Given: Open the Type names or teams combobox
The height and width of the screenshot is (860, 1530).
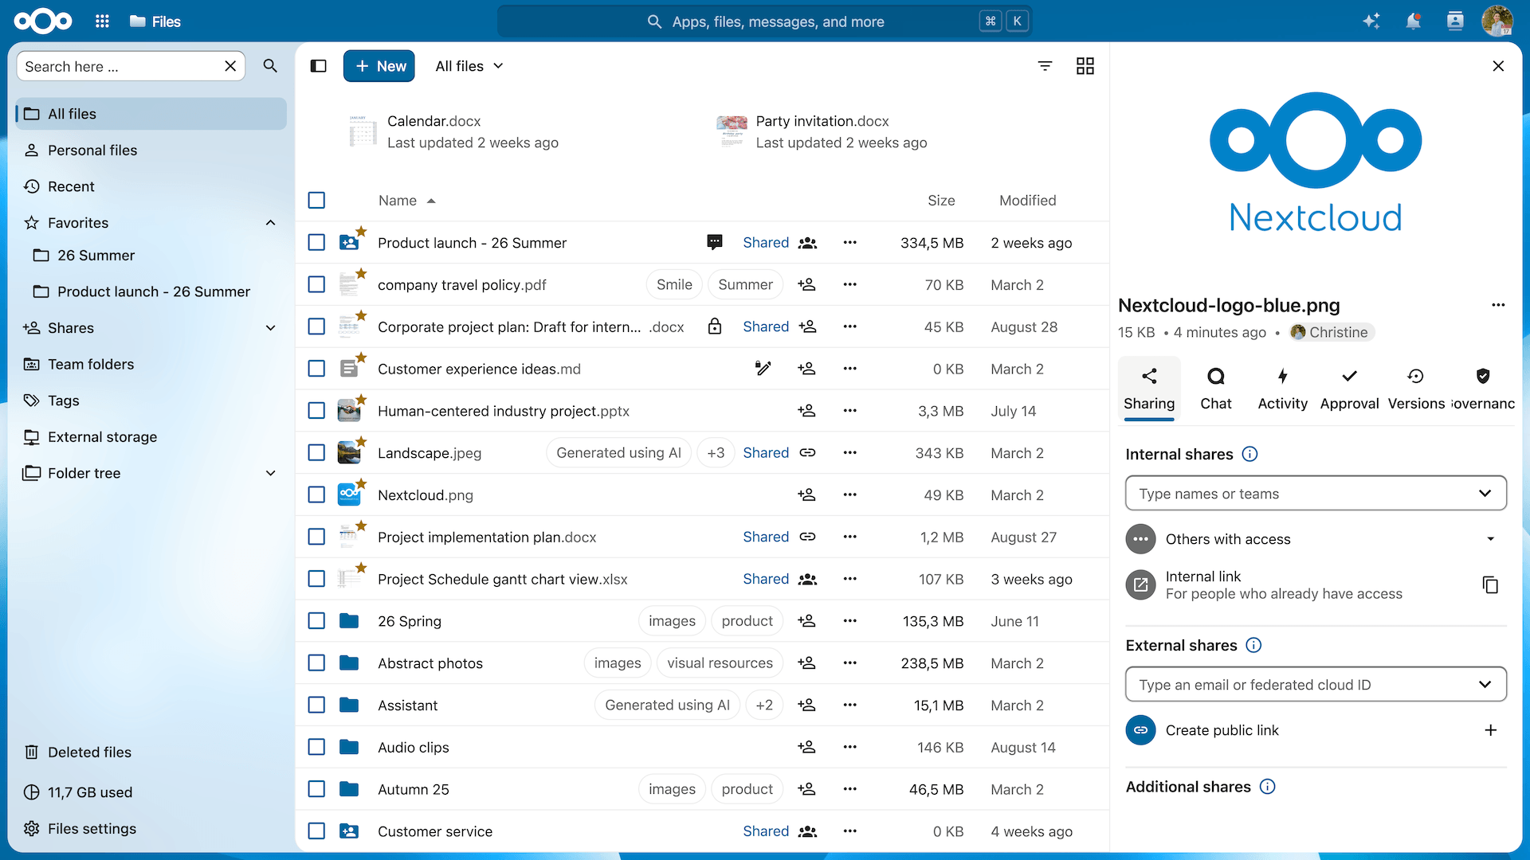Looking at the screenshot, I should (1316, 494).
